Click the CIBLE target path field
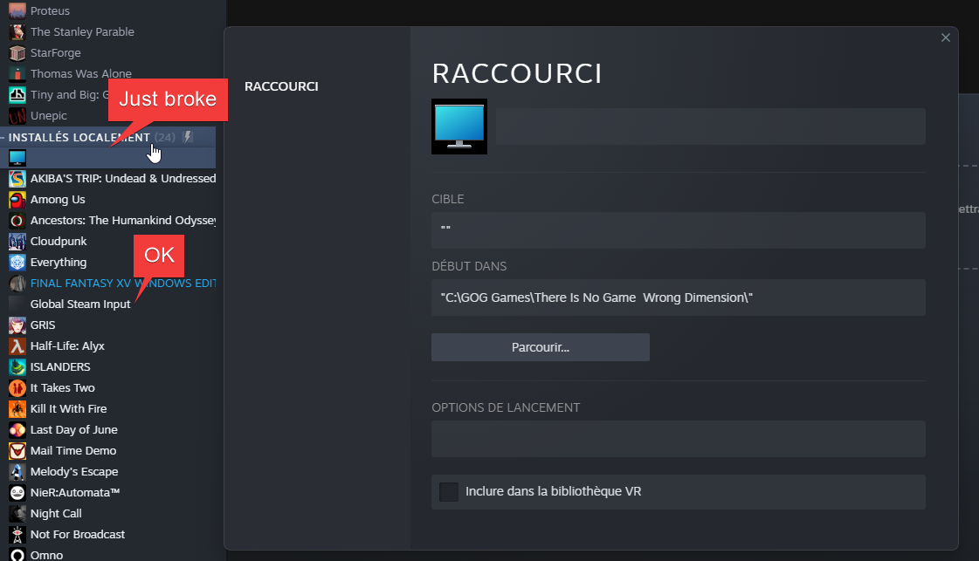This screenshot has width=979, height=561. coord(678,230)
